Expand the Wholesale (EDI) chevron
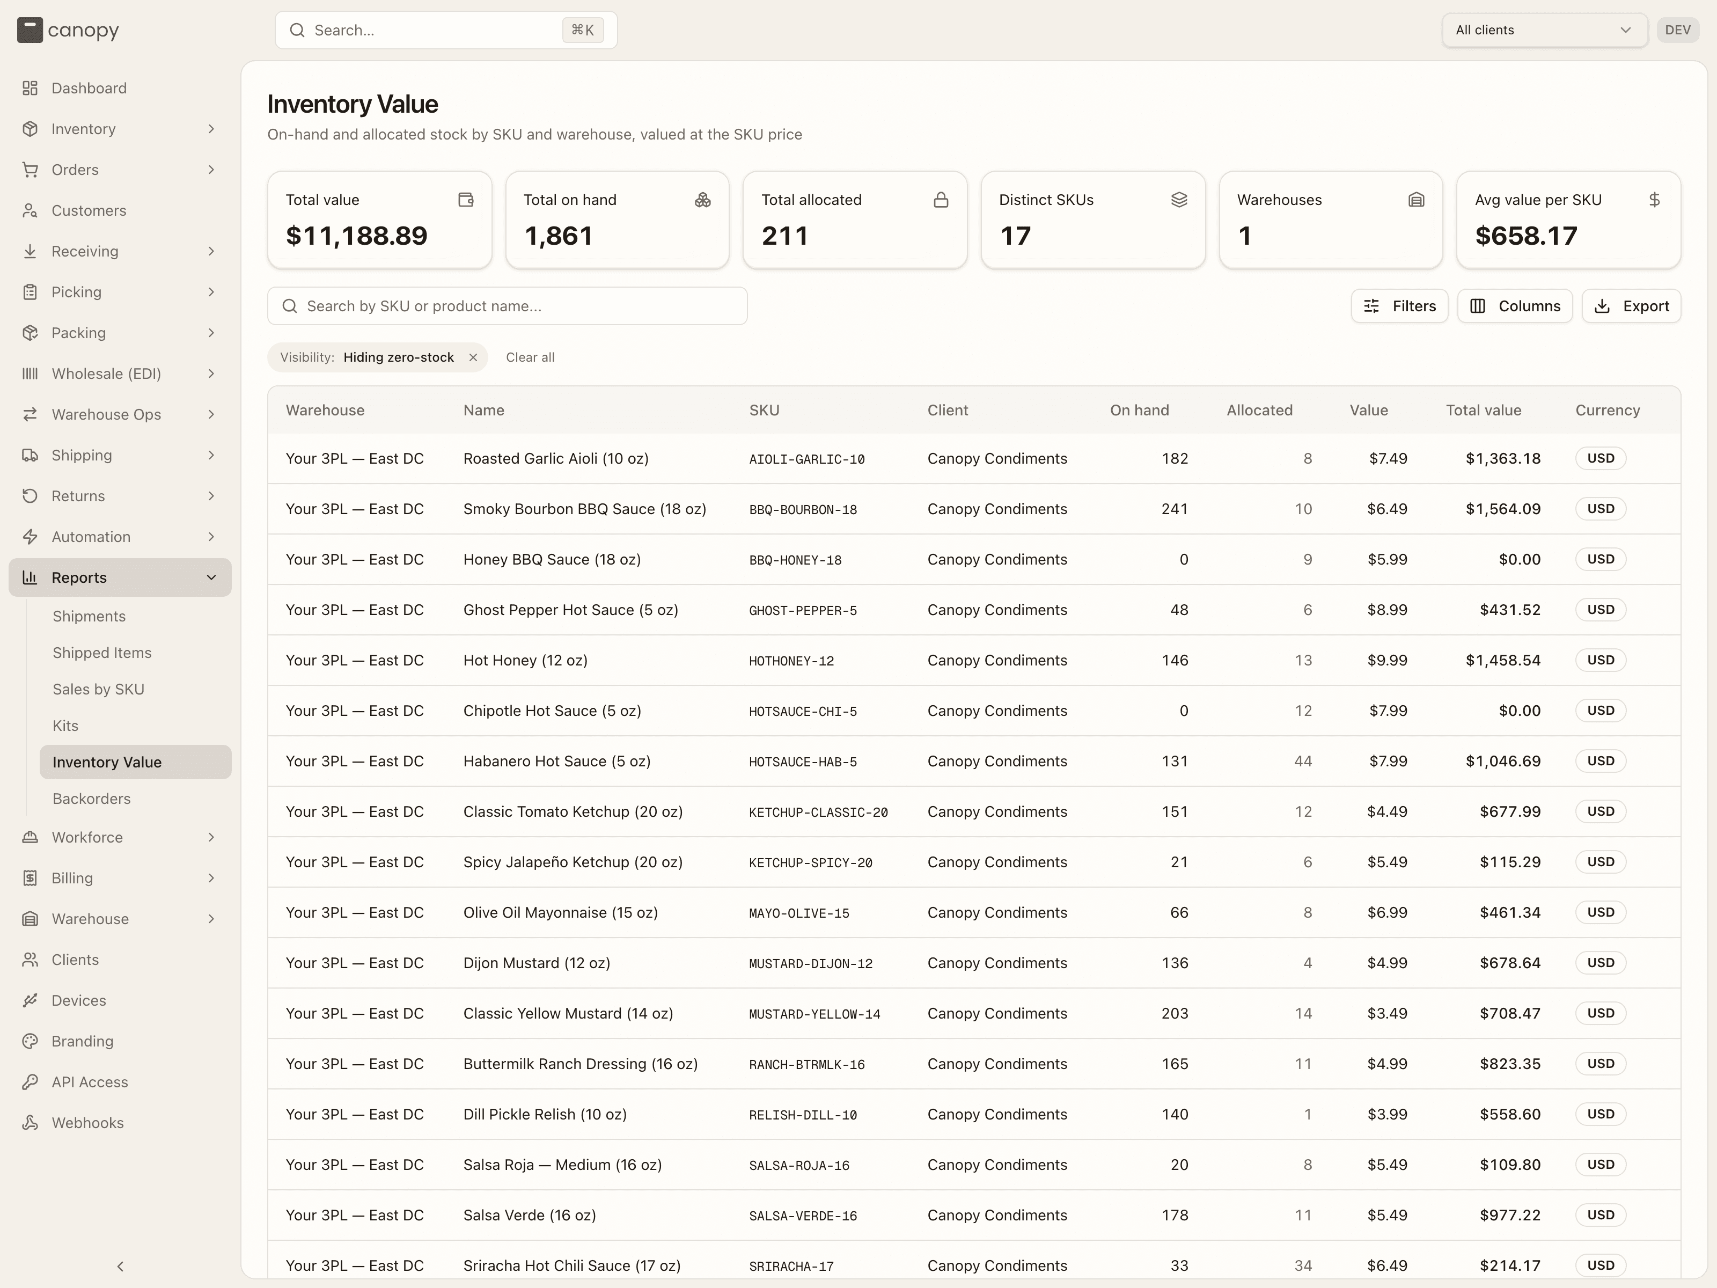This screenshot has width=1717, height=1288. [x=211, y=374]
